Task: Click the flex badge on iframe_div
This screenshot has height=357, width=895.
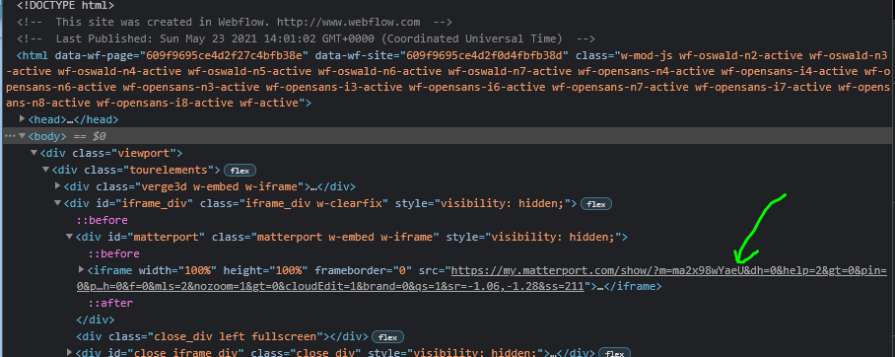Action: [x=596, y=204]
